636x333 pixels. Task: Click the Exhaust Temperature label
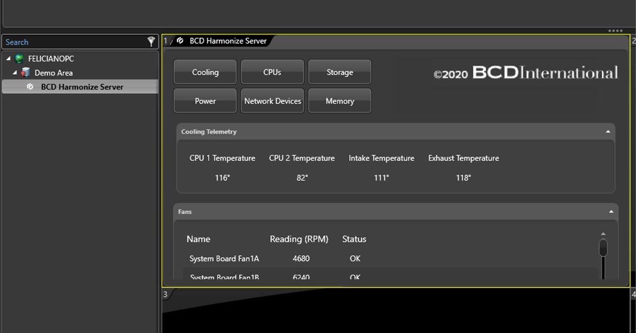464,158
